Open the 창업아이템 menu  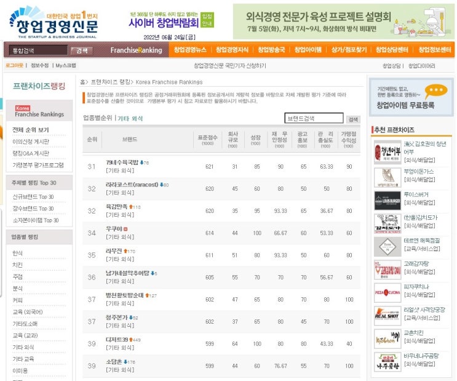point(308,50)
